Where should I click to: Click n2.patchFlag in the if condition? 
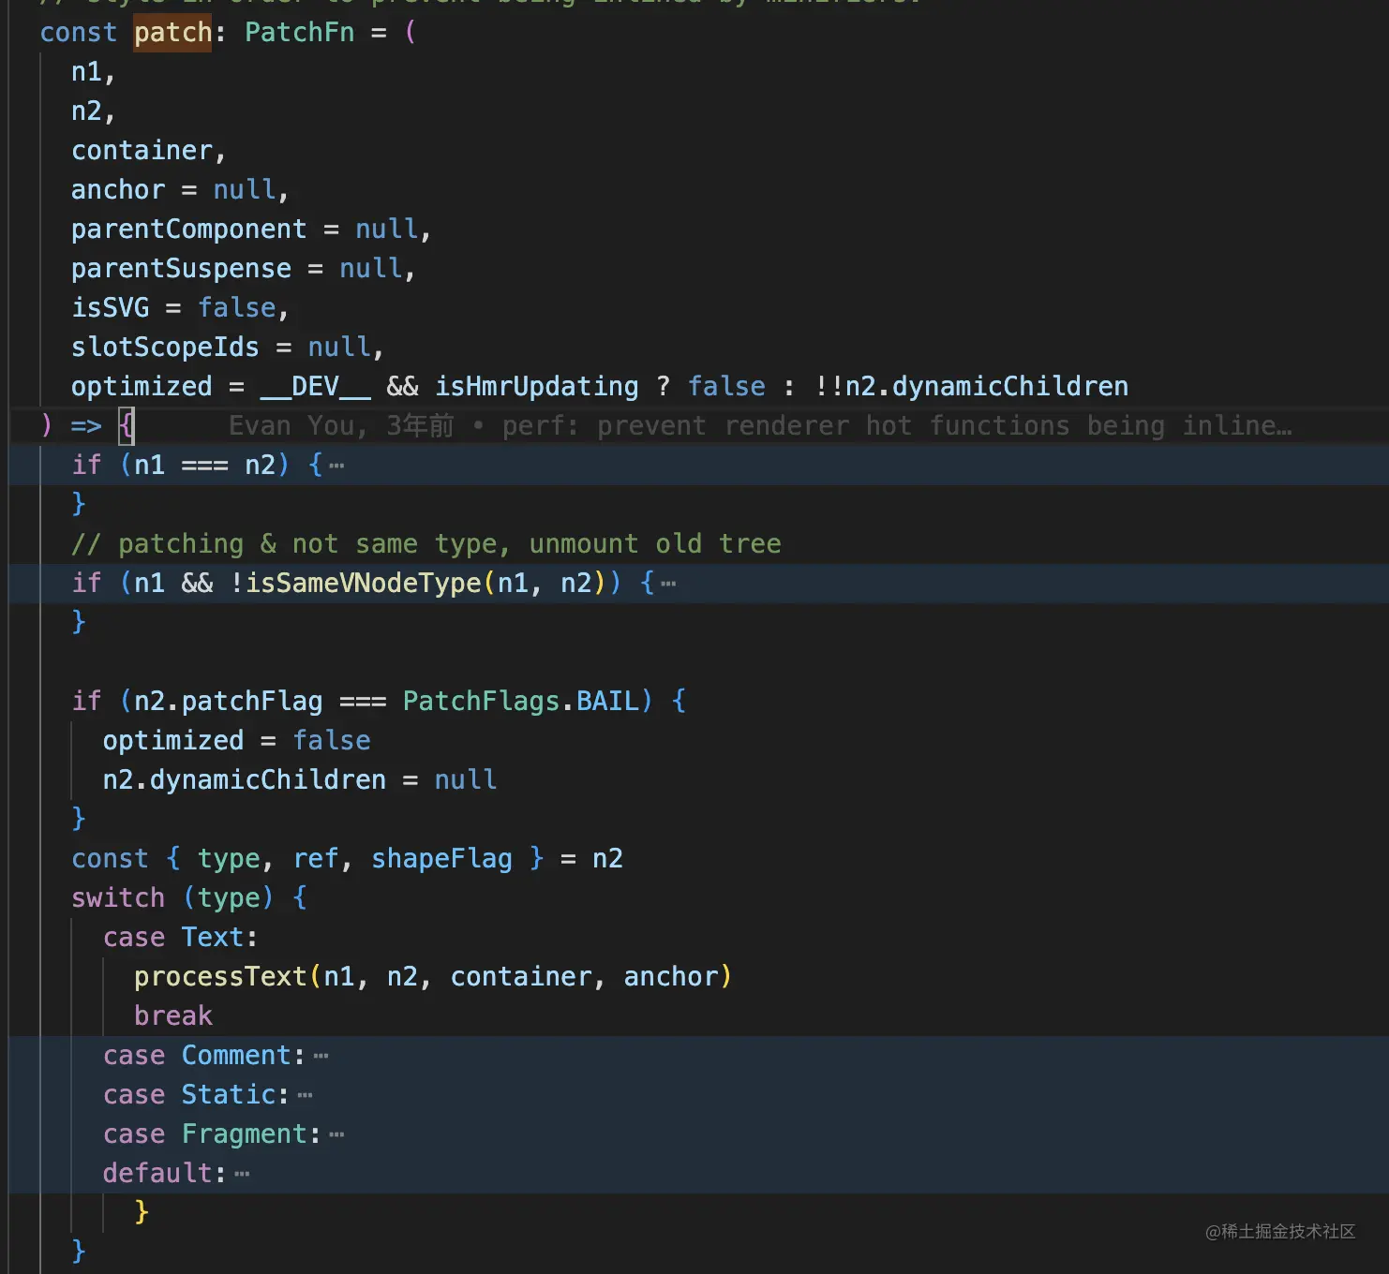(x=228, y=702)
